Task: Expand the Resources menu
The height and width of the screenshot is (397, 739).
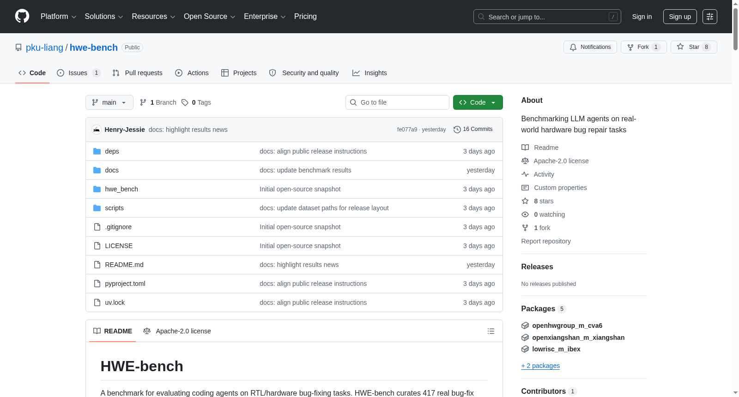Action: [x=153, y=17]
